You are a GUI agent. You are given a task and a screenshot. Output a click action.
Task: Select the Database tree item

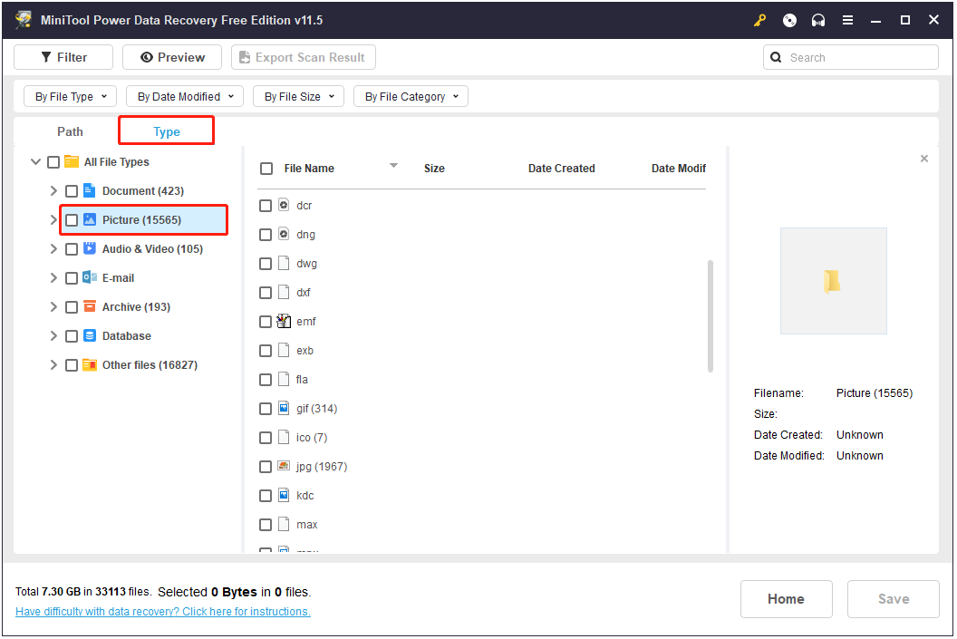(127, 336)
